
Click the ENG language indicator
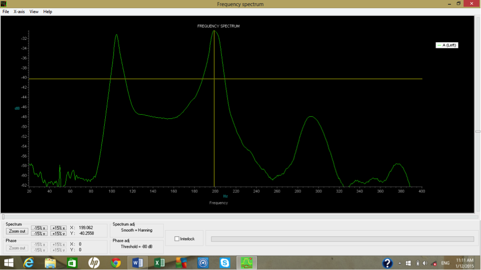coord(445,263)
